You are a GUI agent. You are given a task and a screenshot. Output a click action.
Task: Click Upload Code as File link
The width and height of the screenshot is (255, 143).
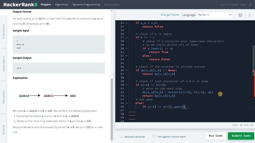pos(135,137)
